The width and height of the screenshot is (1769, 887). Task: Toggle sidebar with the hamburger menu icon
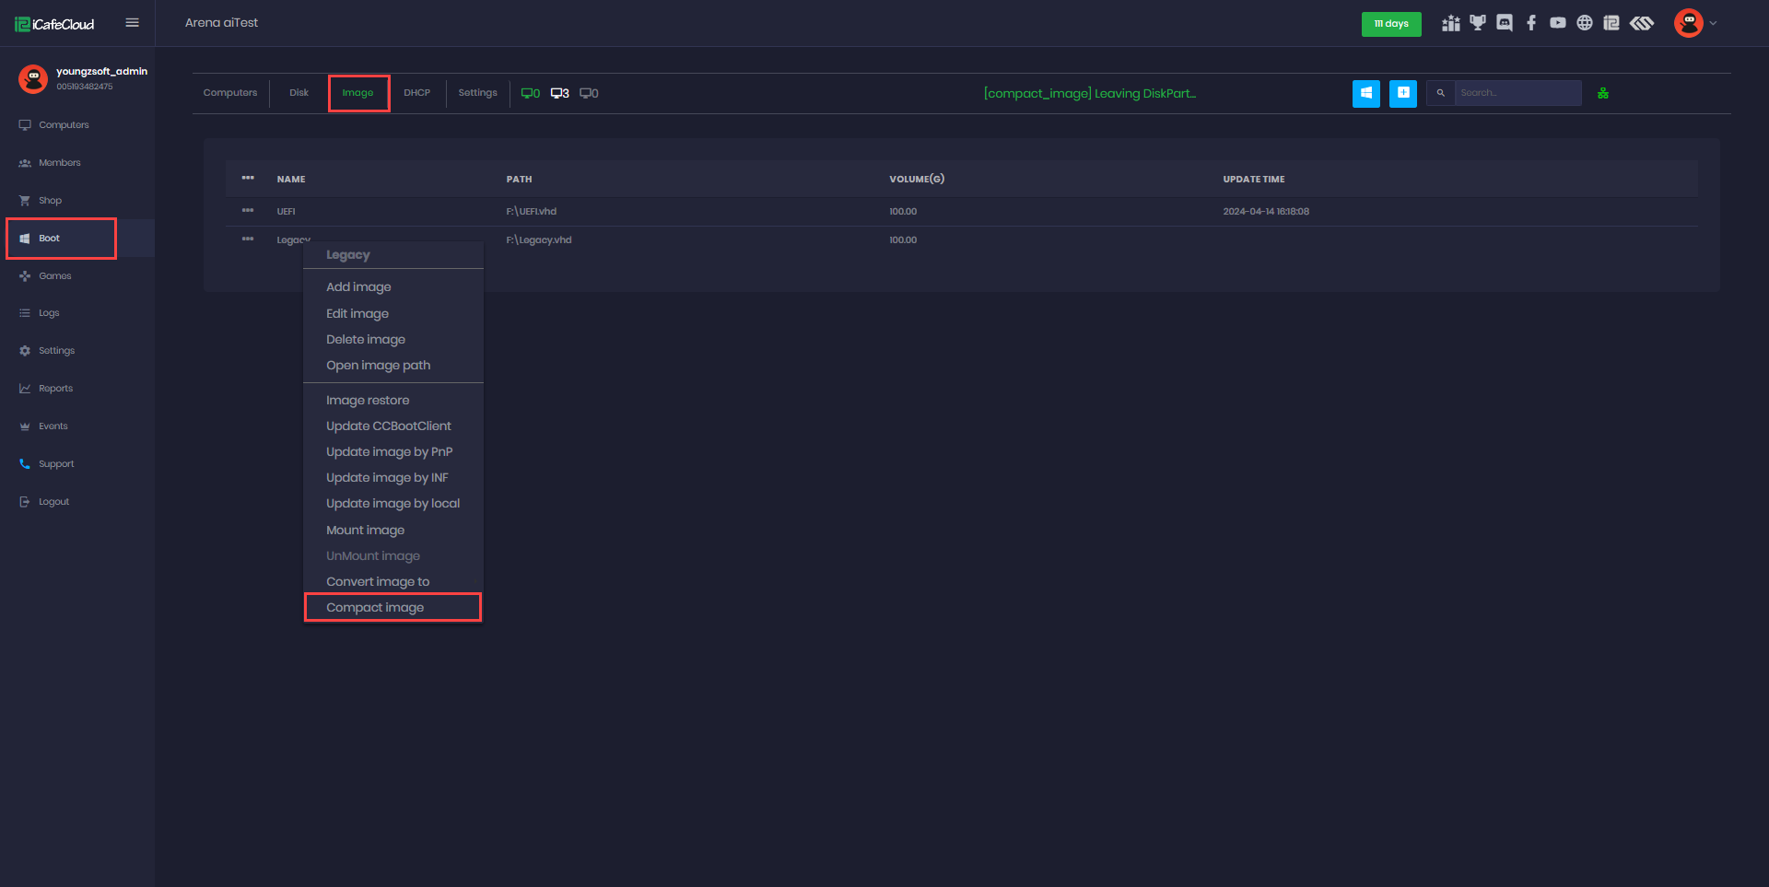point(133,23)
